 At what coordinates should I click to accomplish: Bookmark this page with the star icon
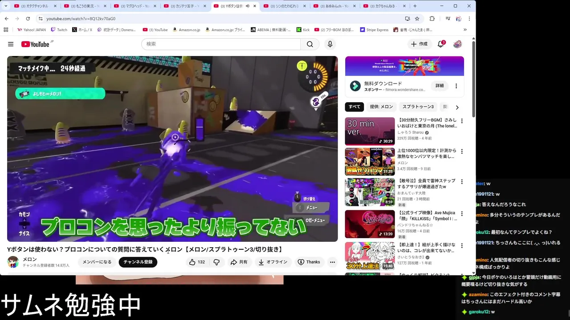(417, 19)
